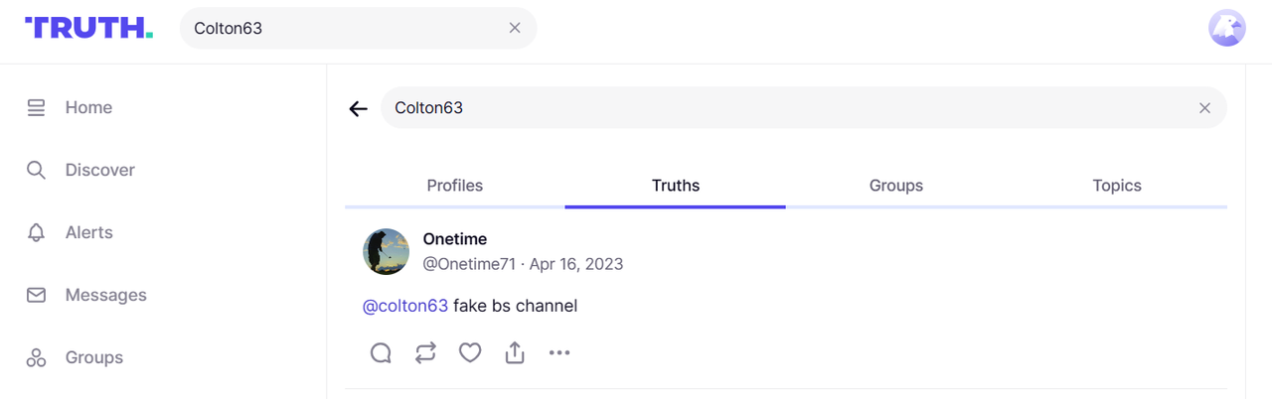Click the post text "fake bs channel"
The height and width of the screenshot is (399, 1272).
[x=516, y=306]
